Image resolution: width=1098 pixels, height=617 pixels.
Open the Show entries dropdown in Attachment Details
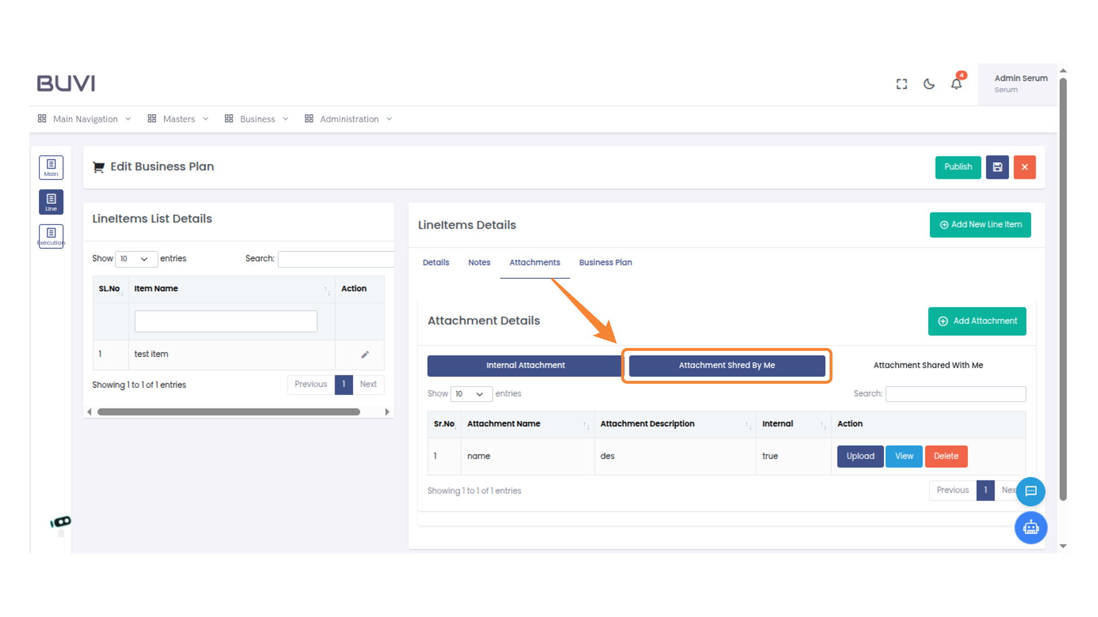click(471, 394)
